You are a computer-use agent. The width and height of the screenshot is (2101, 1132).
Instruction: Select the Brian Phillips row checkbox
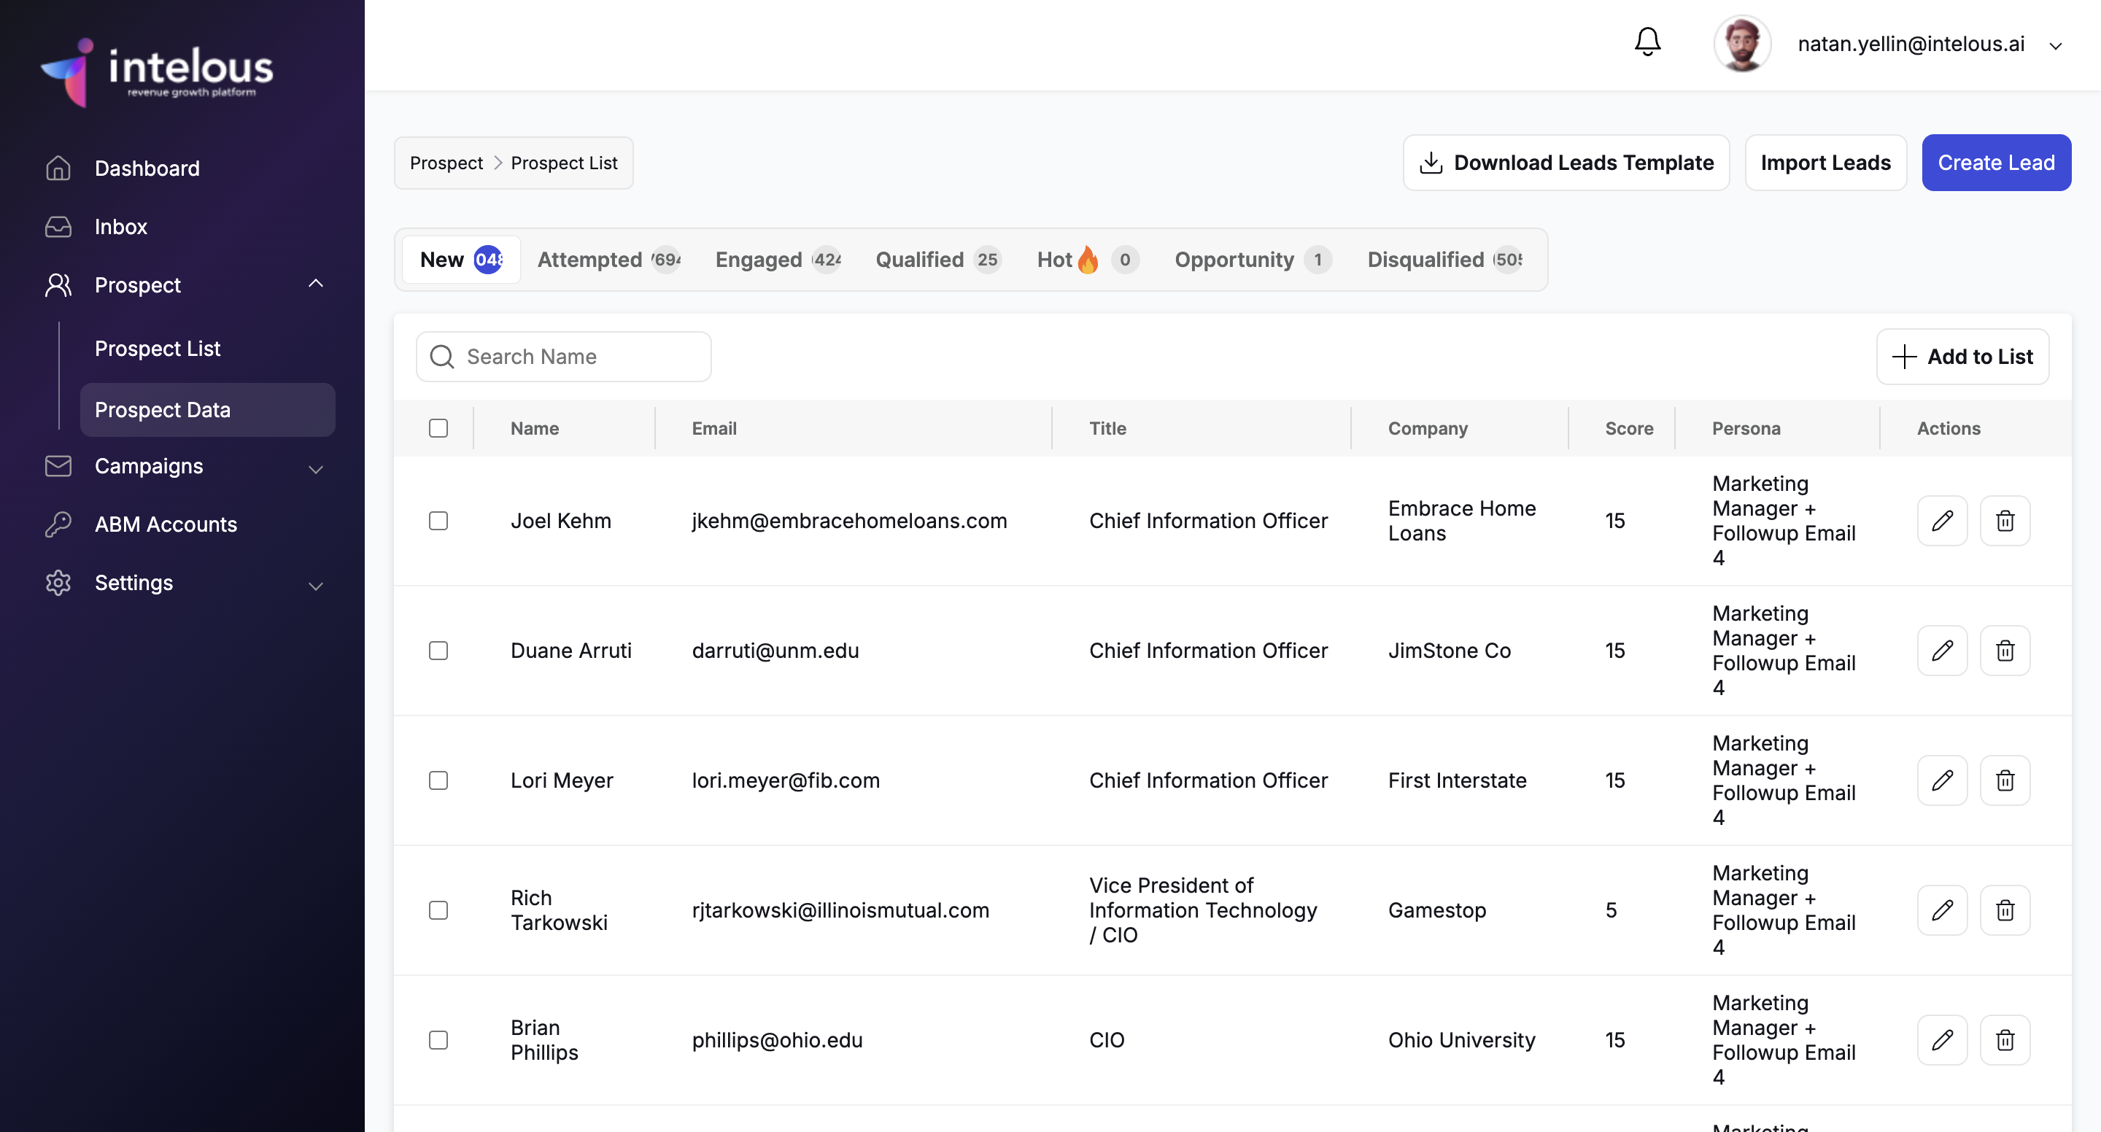(438, 1040)
